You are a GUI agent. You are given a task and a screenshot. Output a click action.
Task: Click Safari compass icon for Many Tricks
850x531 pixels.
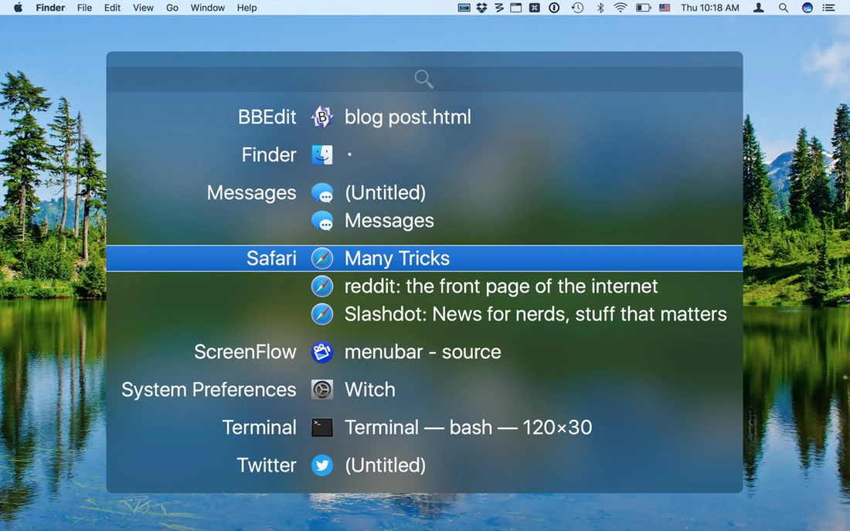point(322,259)
